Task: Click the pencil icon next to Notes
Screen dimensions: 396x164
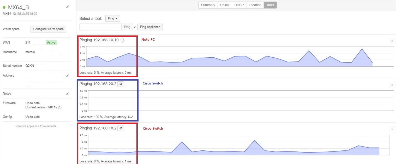Action: [x=67, y=94]
